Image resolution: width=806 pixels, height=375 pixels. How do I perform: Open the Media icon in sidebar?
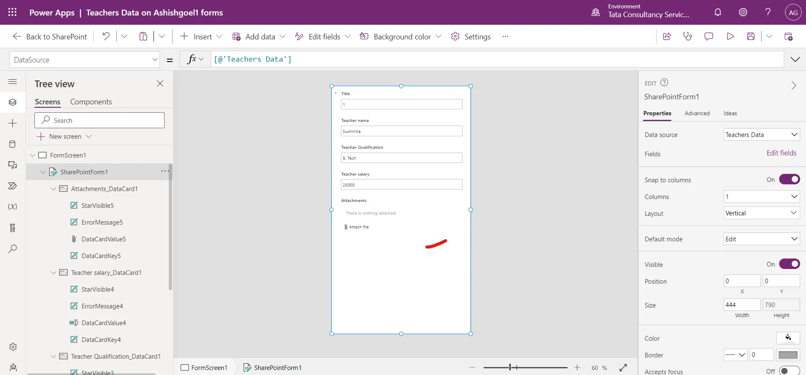point(13,165)
